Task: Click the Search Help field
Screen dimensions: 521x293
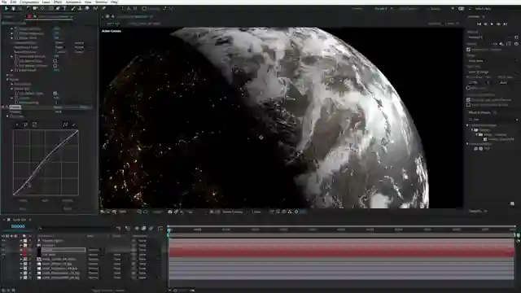Action: click(495, 9)
